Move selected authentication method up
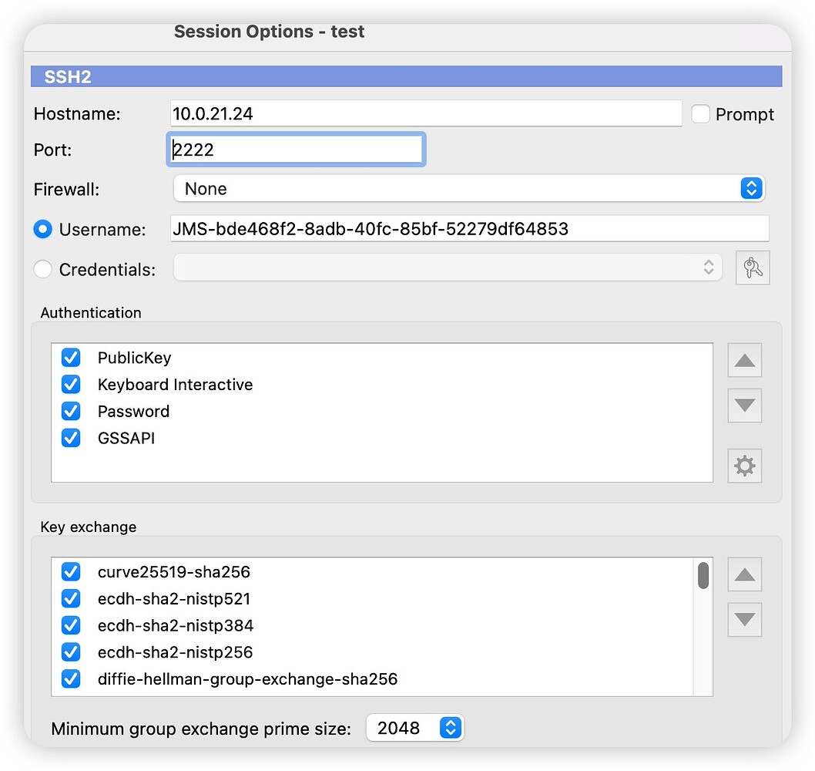The image size is (815, 771). click(744, 360)
